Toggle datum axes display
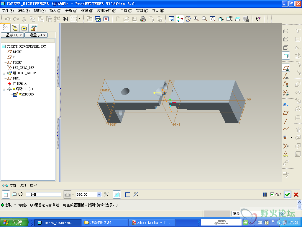302x227 pixels. pyautogui.click(x=286, y=76)
